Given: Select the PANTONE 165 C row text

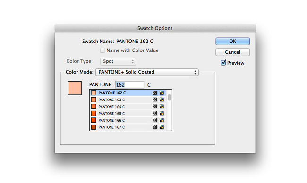Looking at the screenshot, I should click(x=111, y=113).
